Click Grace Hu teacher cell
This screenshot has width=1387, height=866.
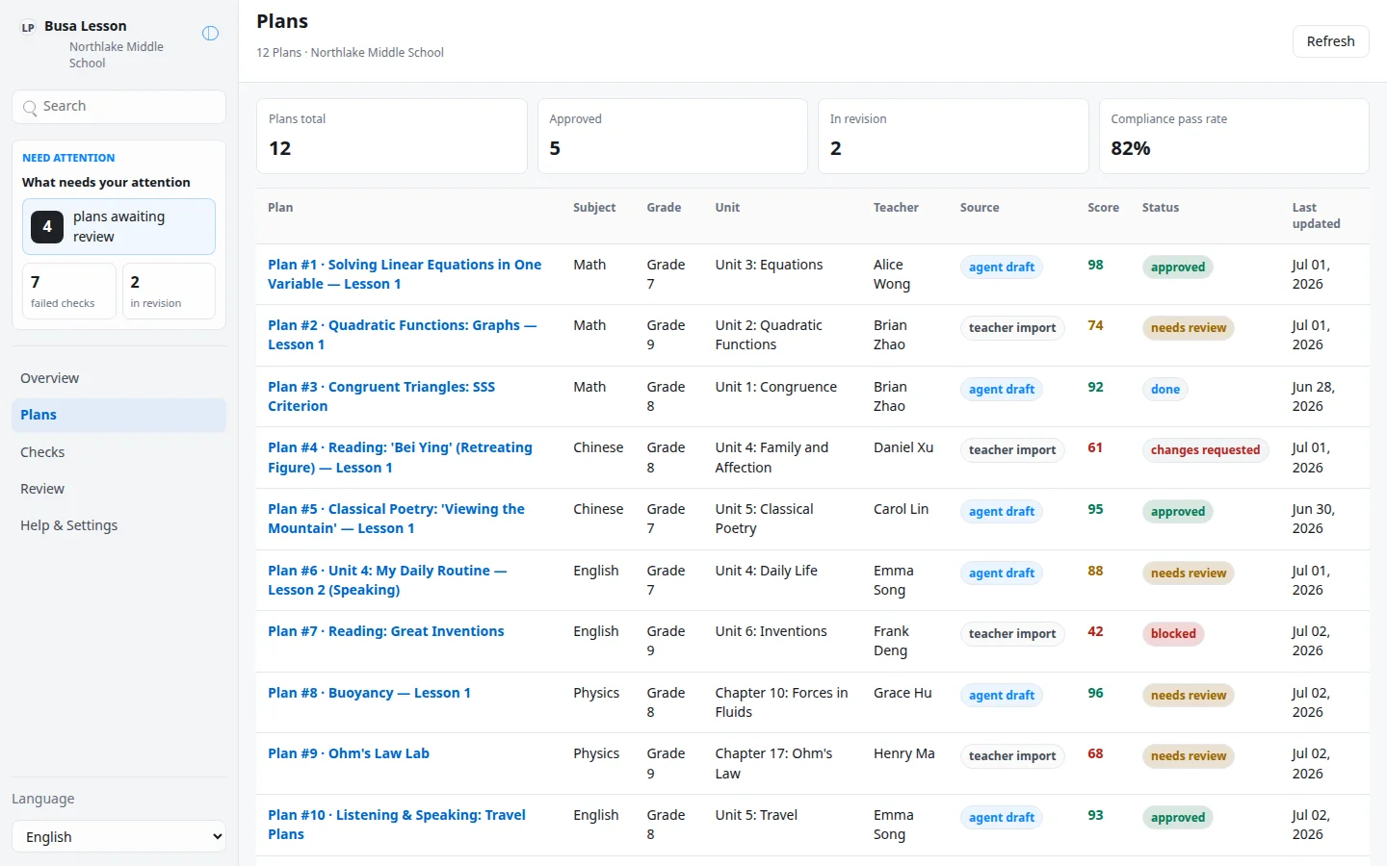(x=903, y=693)
